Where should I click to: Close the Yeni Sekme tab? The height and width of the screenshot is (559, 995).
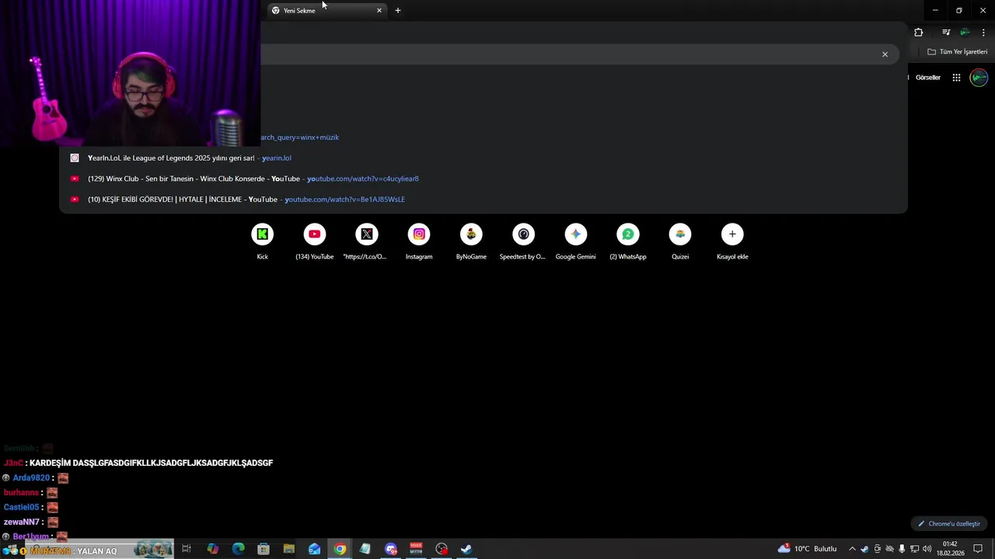coord(379,11)
